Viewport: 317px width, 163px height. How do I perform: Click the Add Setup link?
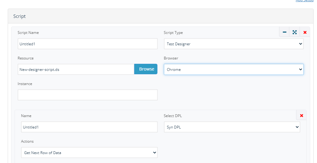304,1
